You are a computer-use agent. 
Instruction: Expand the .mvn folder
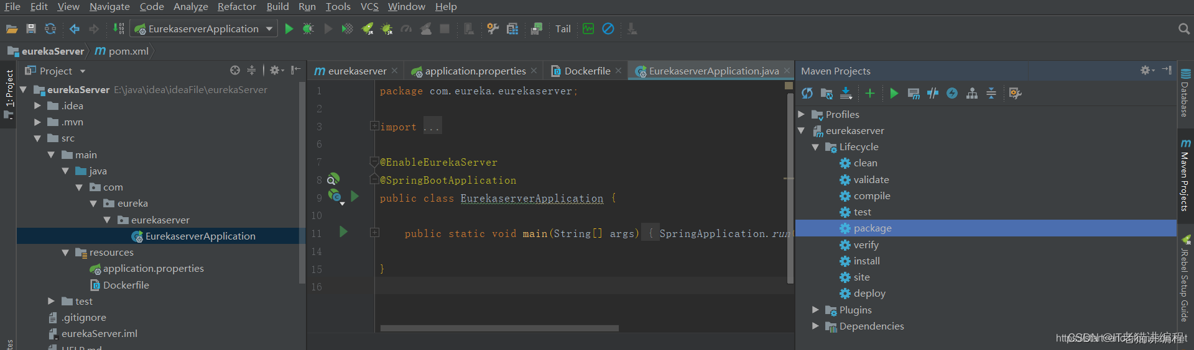37,122
